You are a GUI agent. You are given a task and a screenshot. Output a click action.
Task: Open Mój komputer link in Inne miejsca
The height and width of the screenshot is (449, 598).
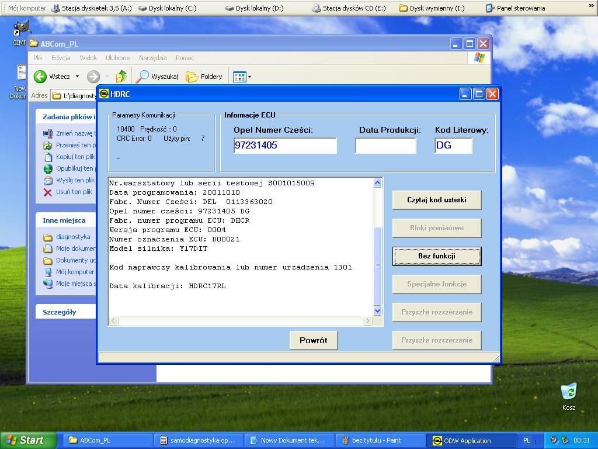[75, 272]
